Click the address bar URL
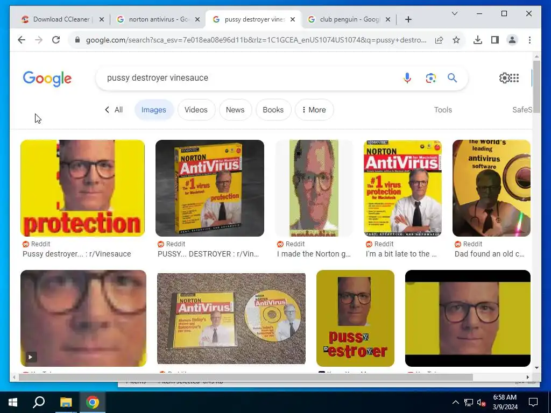The height and width of the screenshot is (413, 551). [x=256, y=40]
